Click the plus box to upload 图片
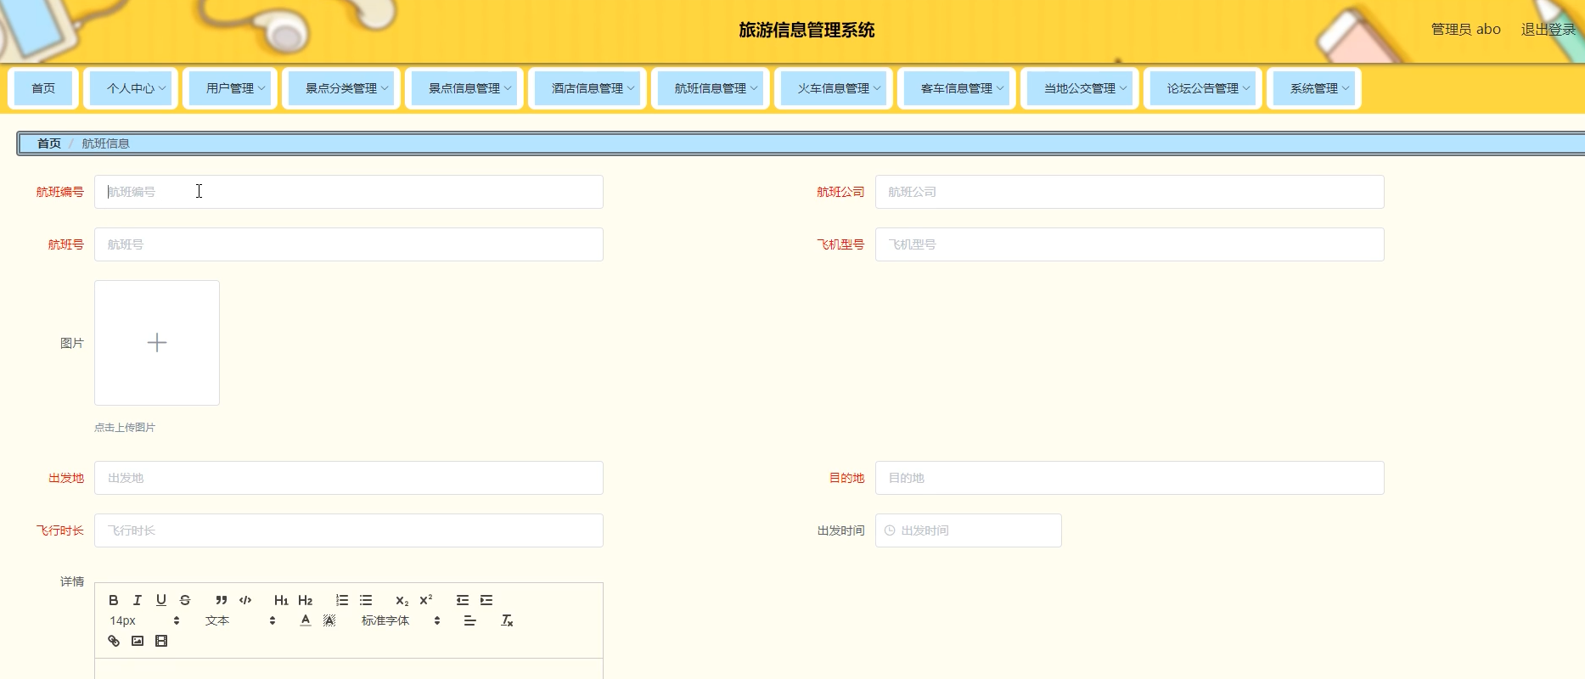 click(x=157, y=343)
